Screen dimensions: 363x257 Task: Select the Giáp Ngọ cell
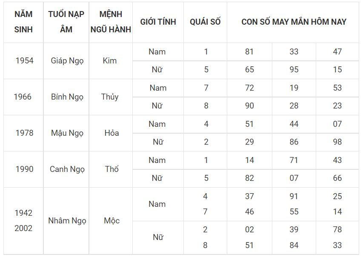click(66, 61)
